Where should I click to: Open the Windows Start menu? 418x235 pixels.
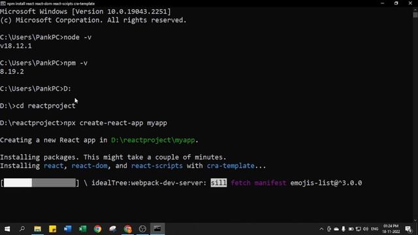(x=7, y=229)
